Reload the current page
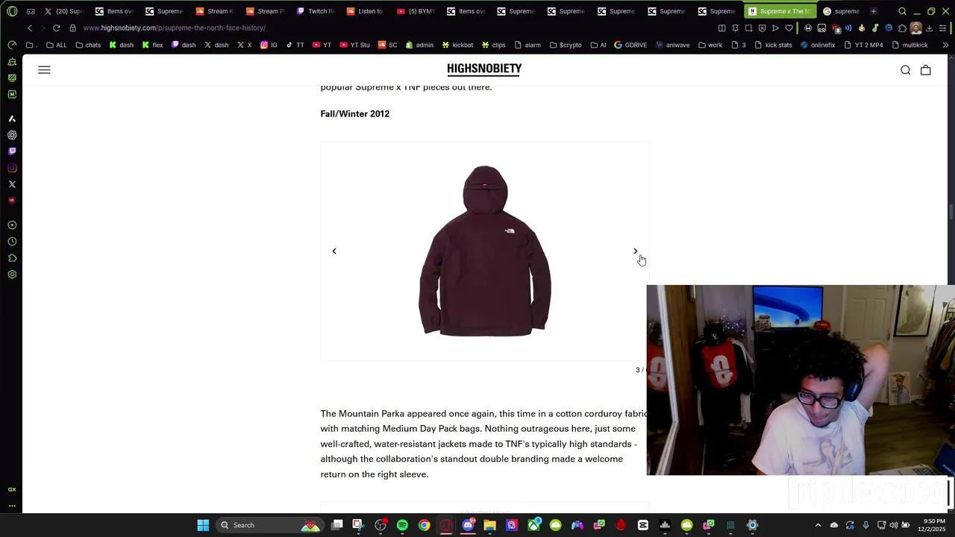 coord(56,28)
